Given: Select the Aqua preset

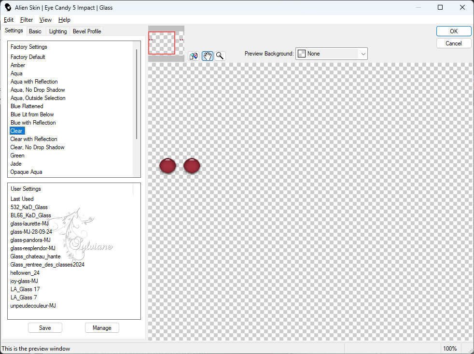Looking at the screenshot, I should 16,73.
